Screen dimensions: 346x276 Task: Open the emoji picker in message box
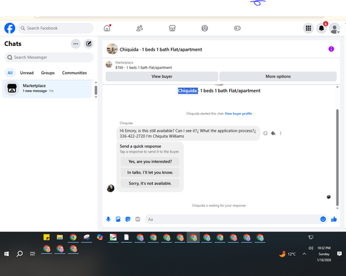(323, 219)
